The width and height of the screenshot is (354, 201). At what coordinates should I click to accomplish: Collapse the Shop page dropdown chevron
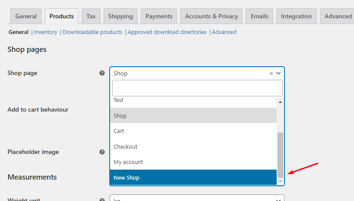(278, 73)
